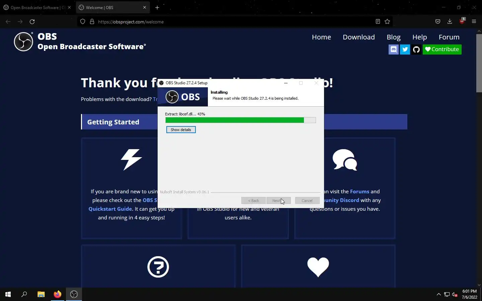Click Show details in OBS Setup

pyautogui.click(x=181, y=130)
